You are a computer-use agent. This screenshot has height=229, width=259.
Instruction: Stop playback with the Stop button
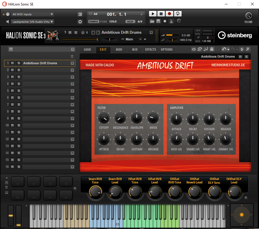(x=161, y=14)
